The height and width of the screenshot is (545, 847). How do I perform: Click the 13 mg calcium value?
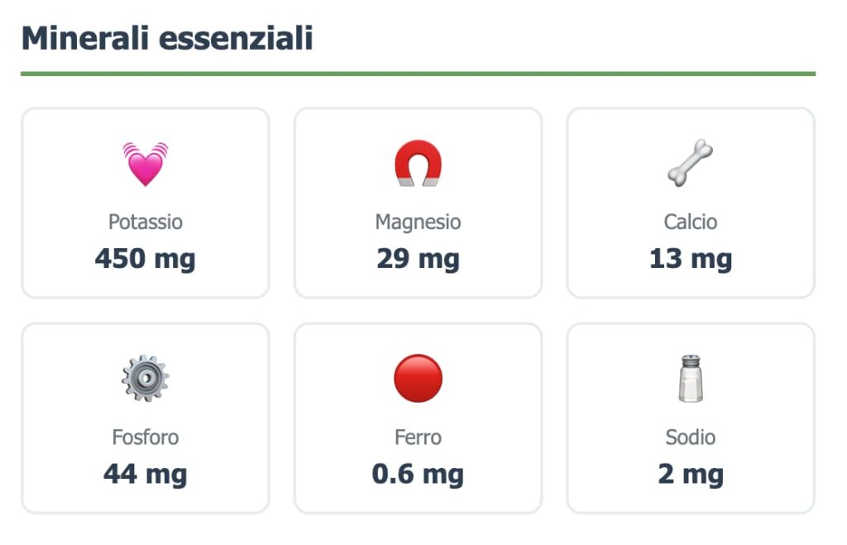(691, 259)
